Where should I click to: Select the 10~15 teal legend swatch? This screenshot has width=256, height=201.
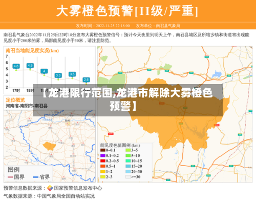pyautogui.click(x=128, y=161)
